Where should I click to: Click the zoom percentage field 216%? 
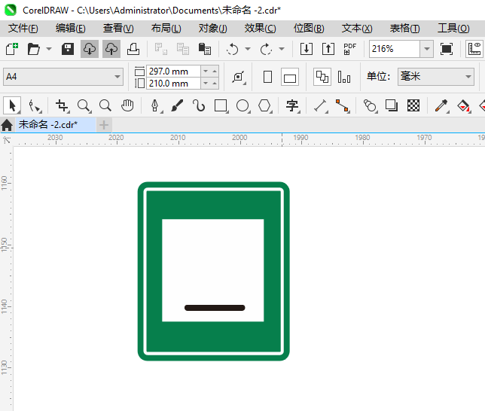[x=395, y=49]
